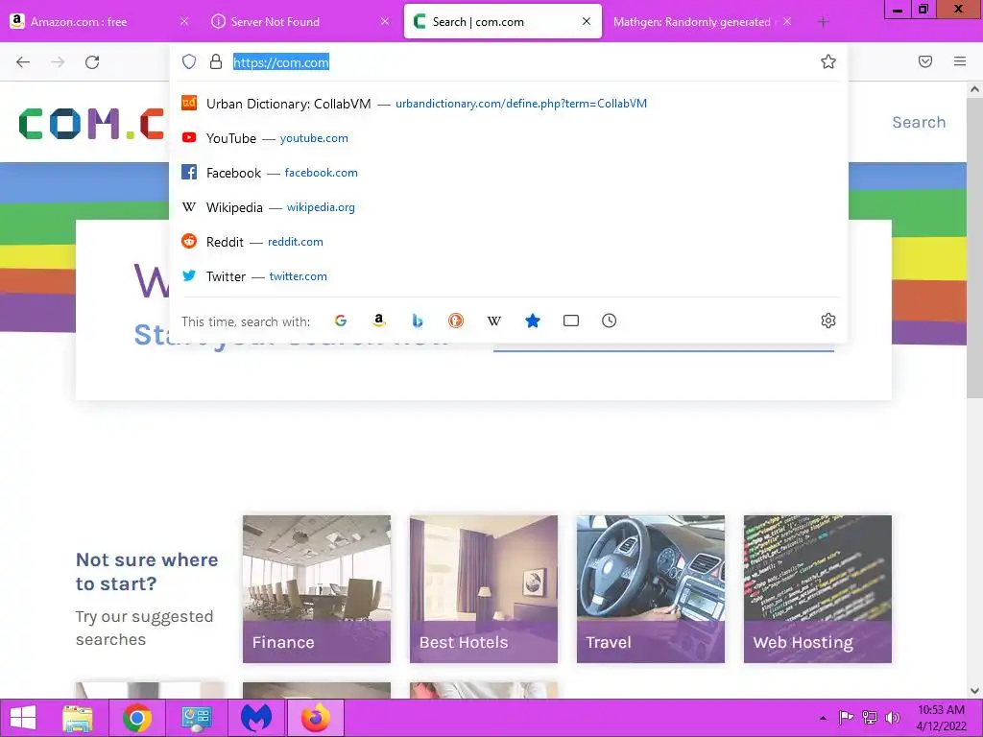Click the scrollbar down arrow
This screenshot has width=983, height=737.
click(974, 691)
